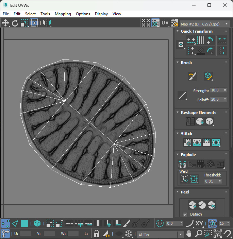Screen dimensions: 233x239
Task: Activate the Freeform Mode tool
Action: [x=34, y=23]
